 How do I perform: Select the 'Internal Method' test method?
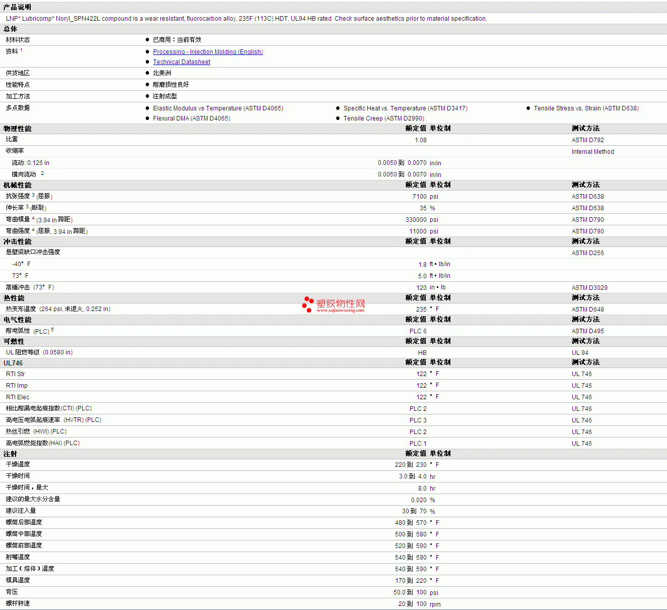pyautogui.click(x=593, y=152)
